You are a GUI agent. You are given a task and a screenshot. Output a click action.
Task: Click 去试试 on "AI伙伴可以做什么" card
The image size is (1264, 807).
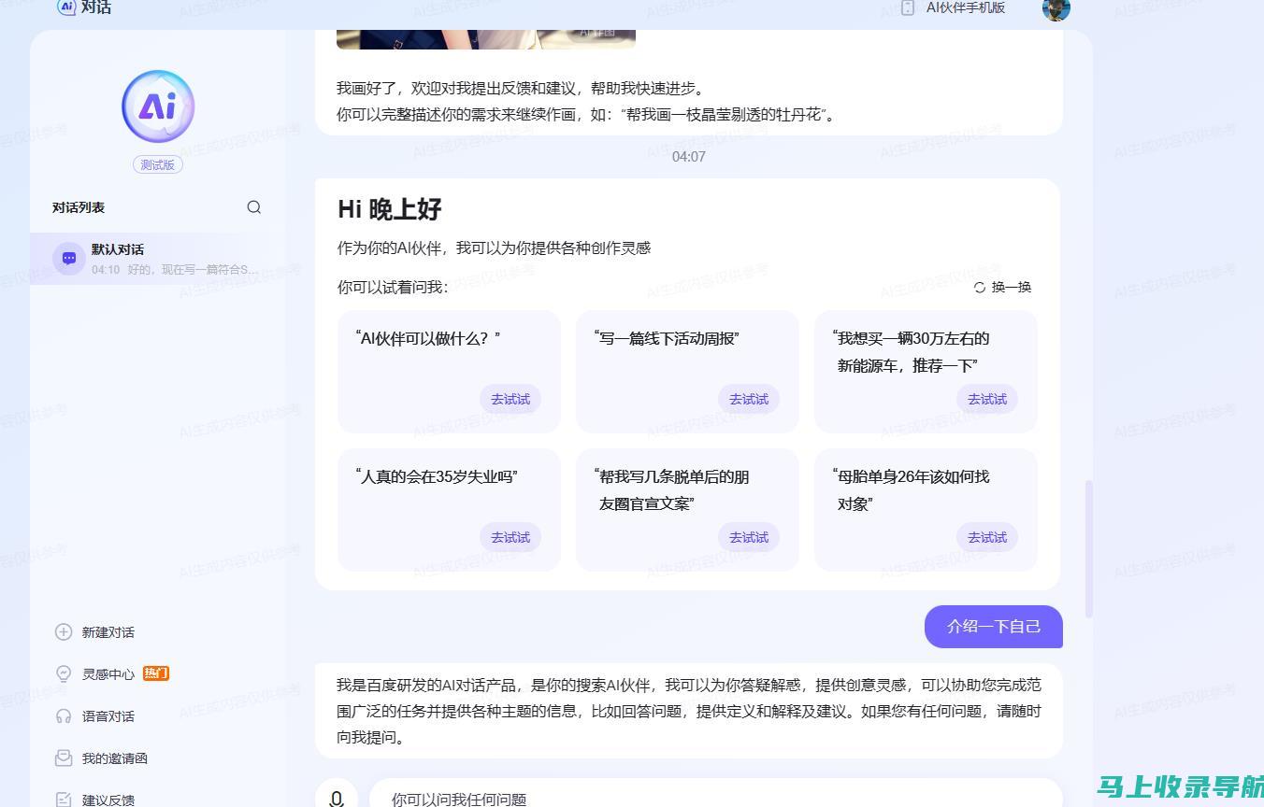[510, 399]
